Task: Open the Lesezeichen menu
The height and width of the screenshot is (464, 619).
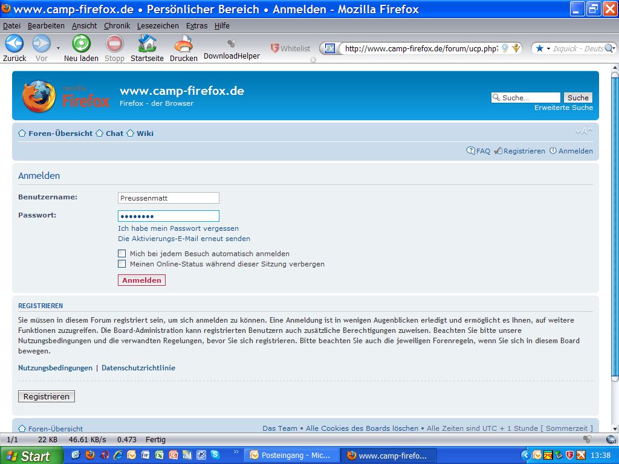Action: tap(158, 25)
